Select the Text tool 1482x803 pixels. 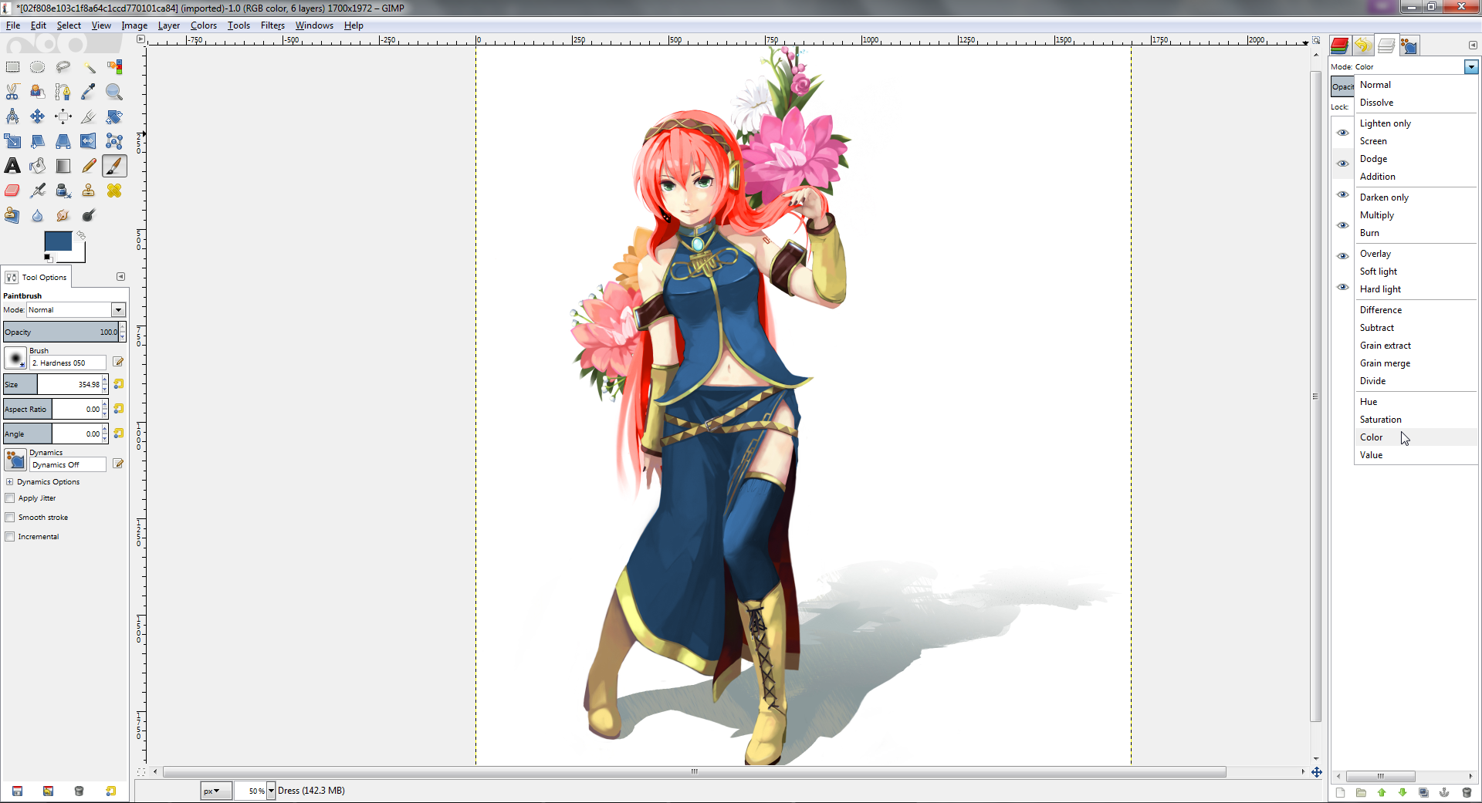[12, 166]
